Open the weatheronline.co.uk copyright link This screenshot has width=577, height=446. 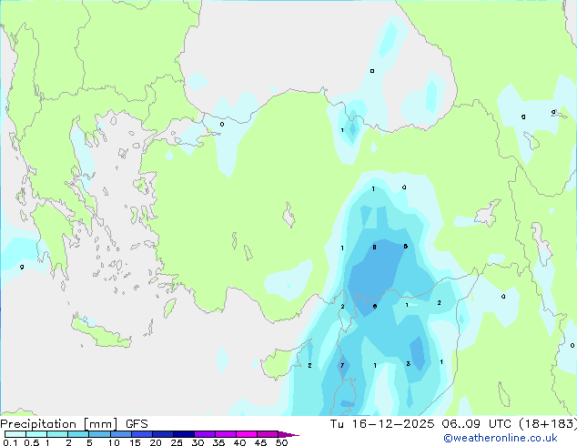point(501,438)
